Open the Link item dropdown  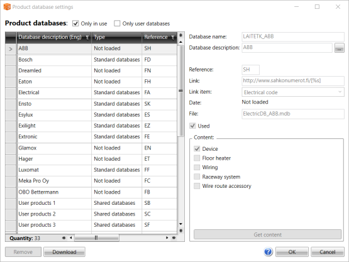[x=293, y=92]
